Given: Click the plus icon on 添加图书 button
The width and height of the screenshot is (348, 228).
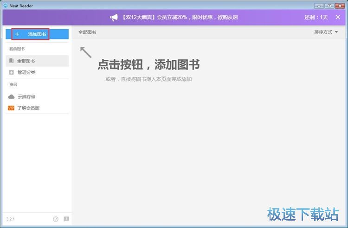Looking at the screenshot, I should click(x=17, y=34).
